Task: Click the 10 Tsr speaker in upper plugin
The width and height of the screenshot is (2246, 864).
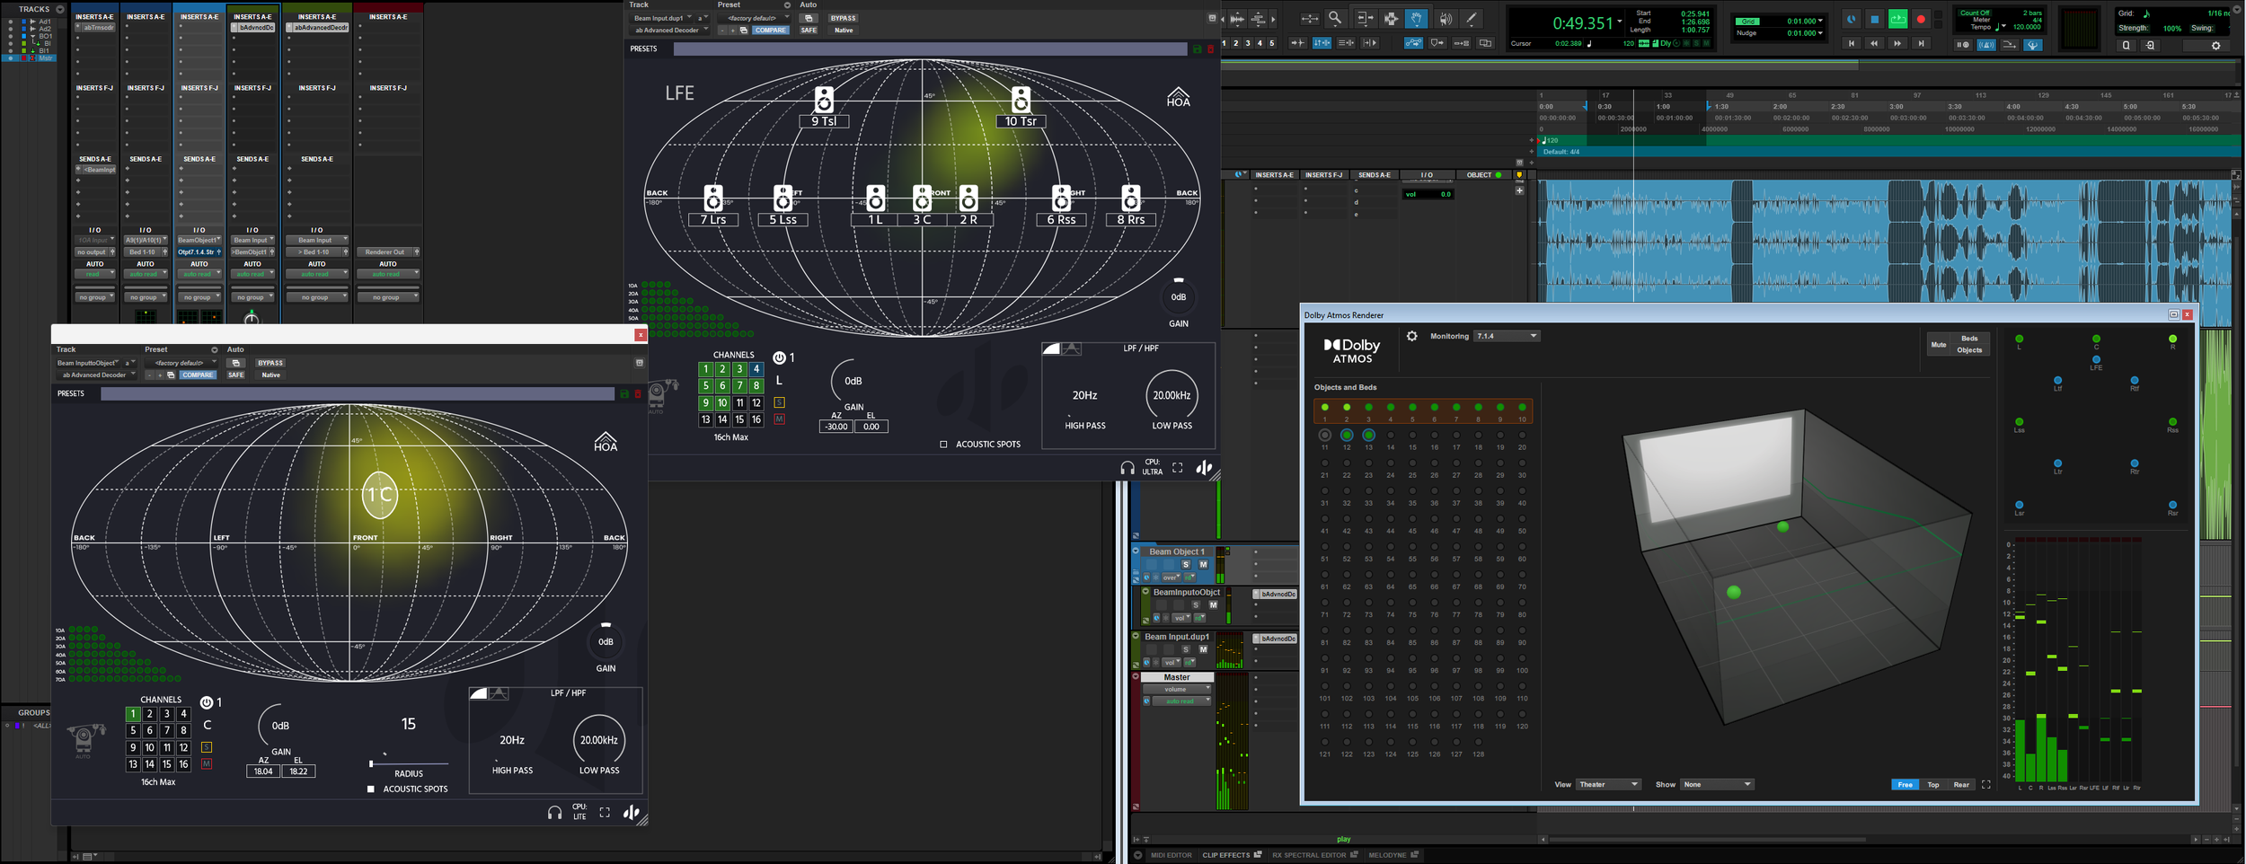Action: coord(1021,107)
